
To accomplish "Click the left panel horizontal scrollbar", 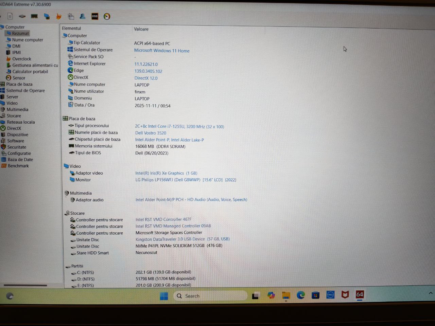I will pos(25,285).
